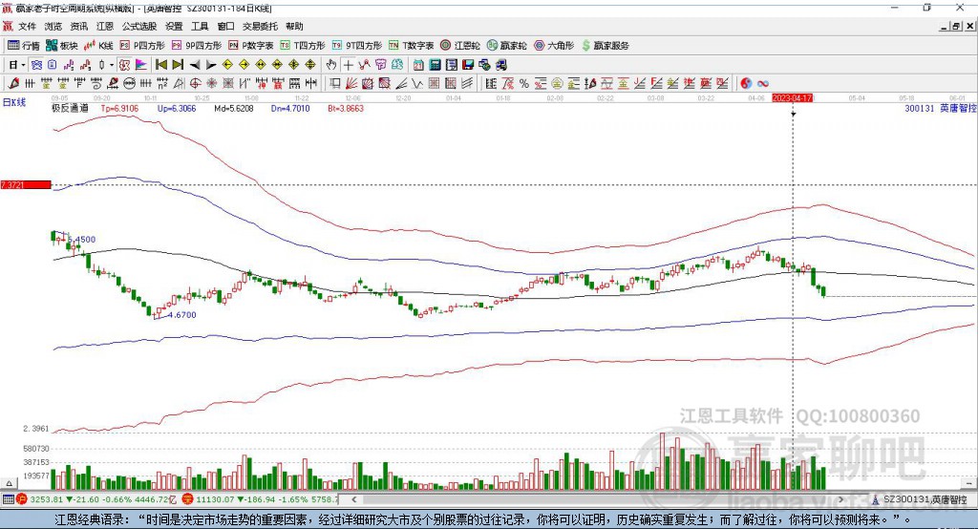Click the truck icon in second toolbar

tap(500, 64)
